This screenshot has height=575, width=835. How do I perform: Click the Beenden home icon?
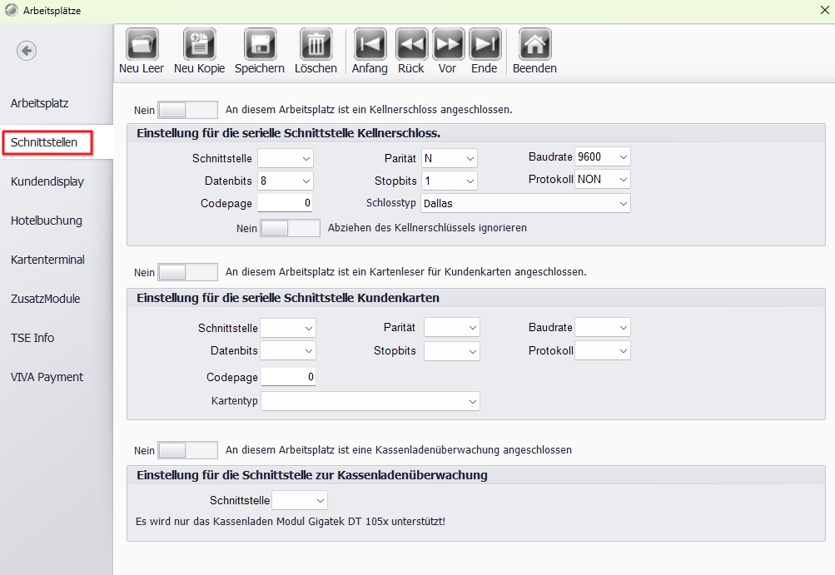pos(534,43)
